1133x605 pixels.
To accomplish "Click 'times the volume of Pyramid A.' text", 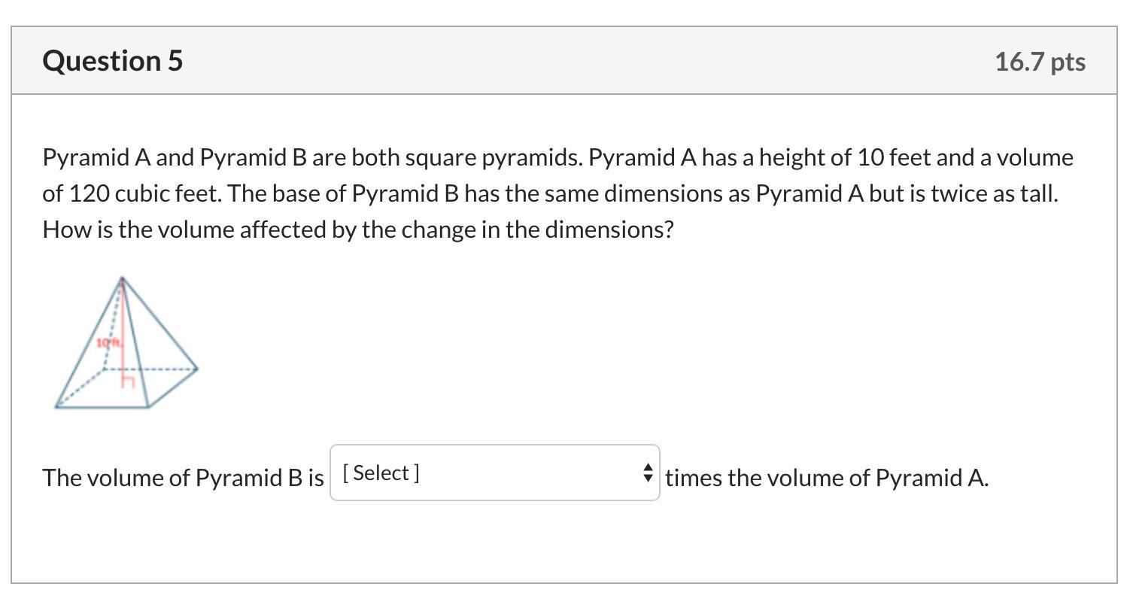I will 826,478.
